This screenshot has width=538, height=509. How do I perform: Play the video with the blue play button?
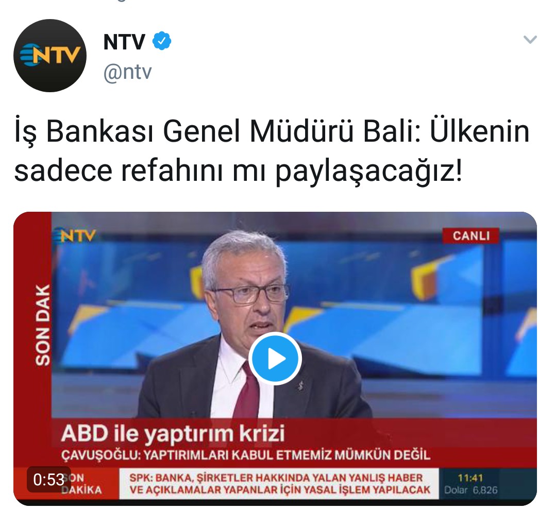tap(275, 359)
